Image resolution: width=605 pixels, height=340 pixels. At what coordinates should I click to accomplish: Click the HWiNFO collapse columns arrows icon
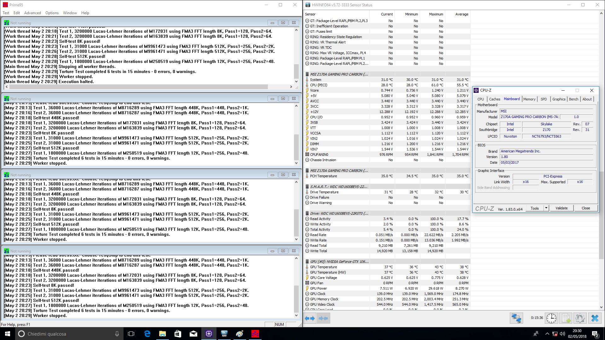323,318
